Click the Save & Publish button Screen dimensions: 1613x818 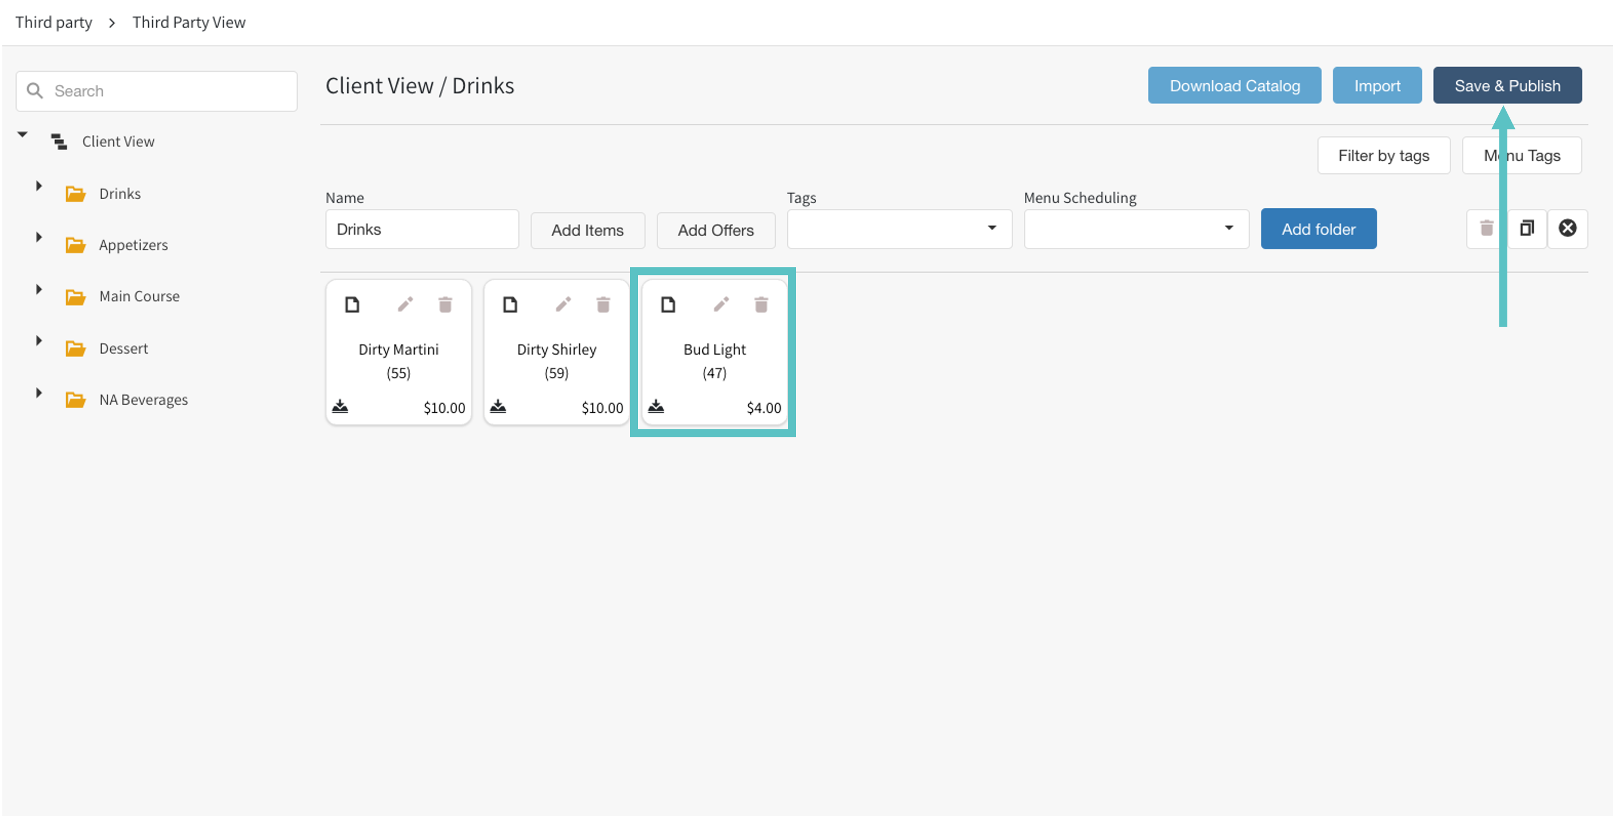1507,86
